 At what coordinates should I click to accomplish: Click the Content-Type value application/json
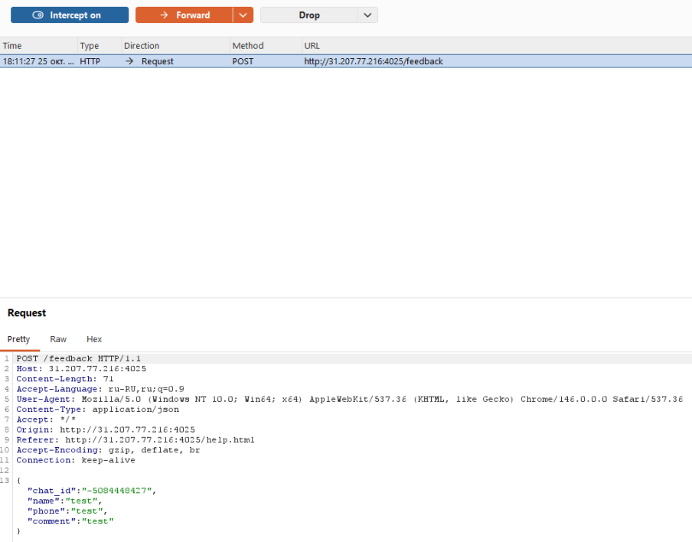pyautogui.click(x=135, y=409)
